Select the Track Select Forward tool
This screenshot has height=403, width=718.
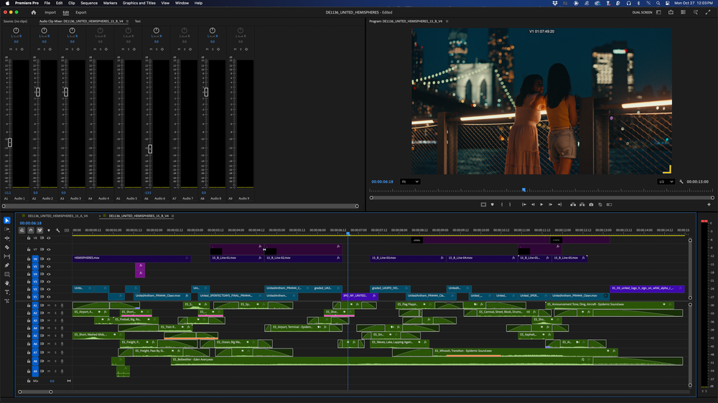[7, 229]
